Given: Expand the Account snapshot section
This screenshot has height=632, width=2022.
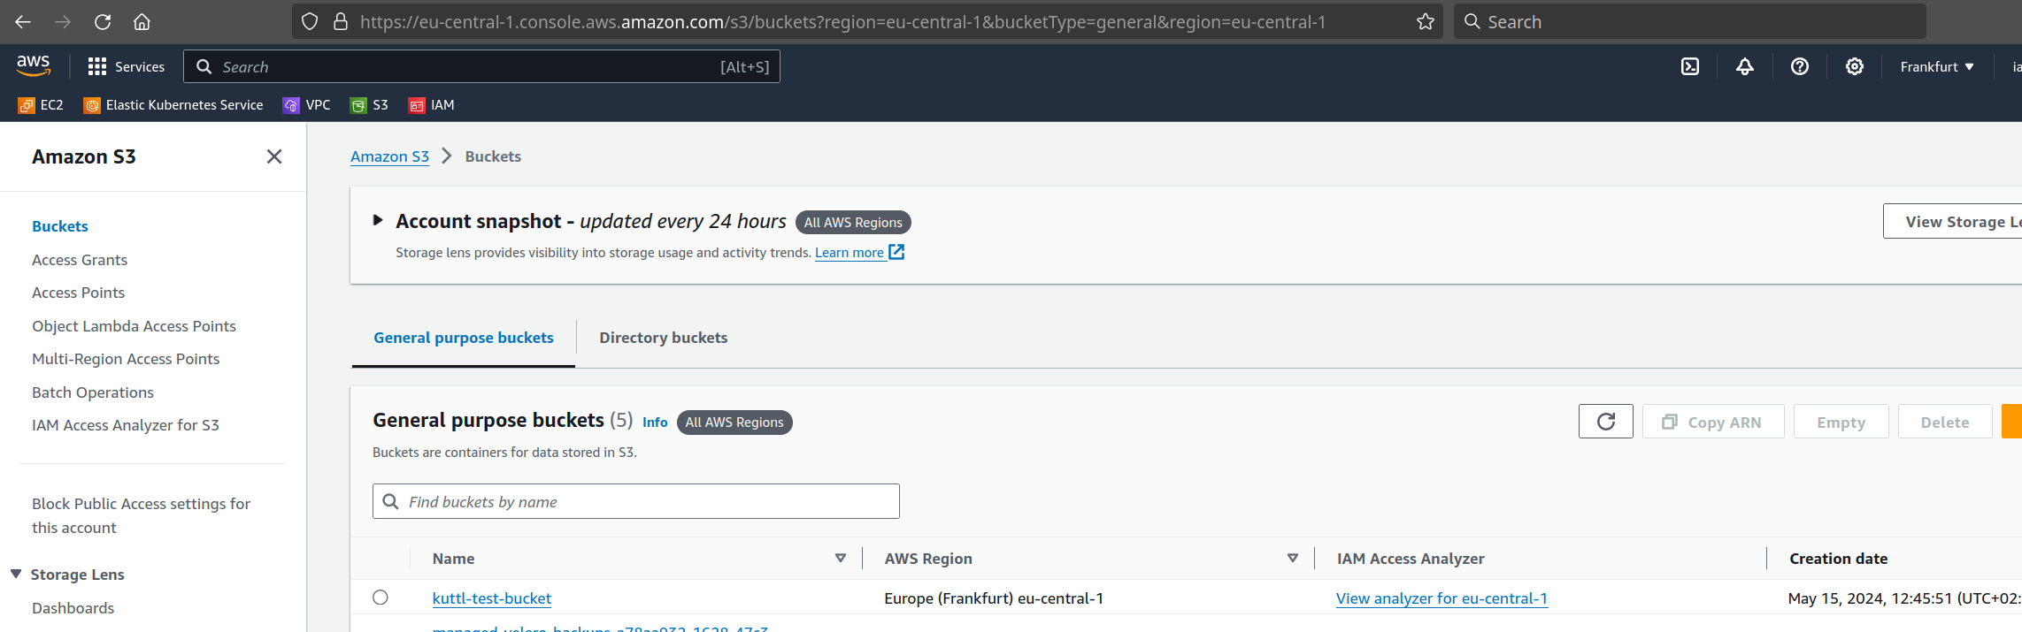Looking at the screenshot, I should pos(378,220).
